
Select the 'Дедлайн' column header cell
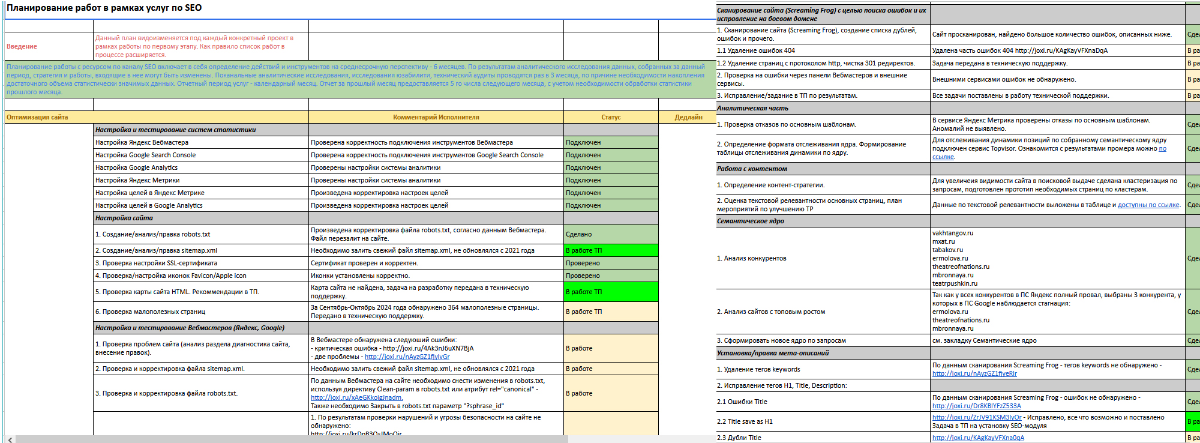(688, 117)
